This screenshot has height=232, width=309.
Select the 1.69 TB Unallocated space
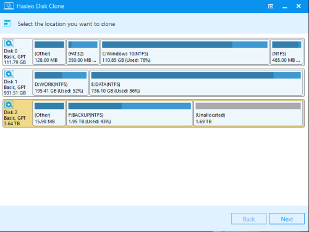point(248,114)
